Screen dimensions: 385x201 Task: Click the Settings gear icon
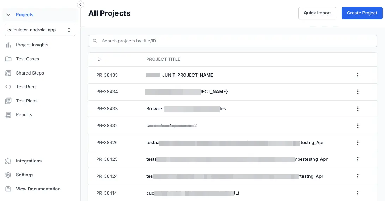(8, 175)
